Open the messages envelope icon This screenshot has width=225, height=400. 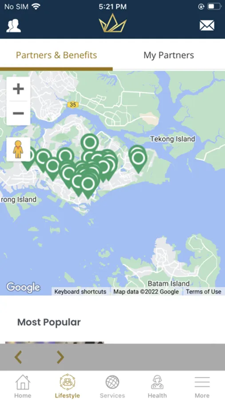click(207, 26)
